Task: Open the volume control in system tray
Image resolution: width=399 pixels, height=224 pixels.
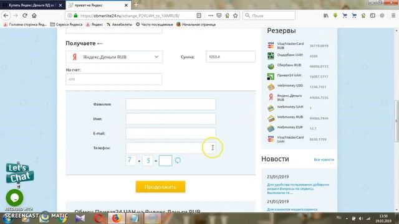Action: [x=361, y=218]
